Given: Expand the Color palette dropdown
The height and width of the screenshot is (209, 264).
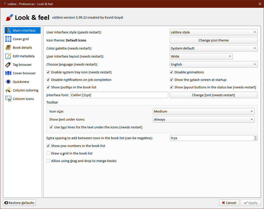Looking at the screenshot, I should [x=213, y=48].
